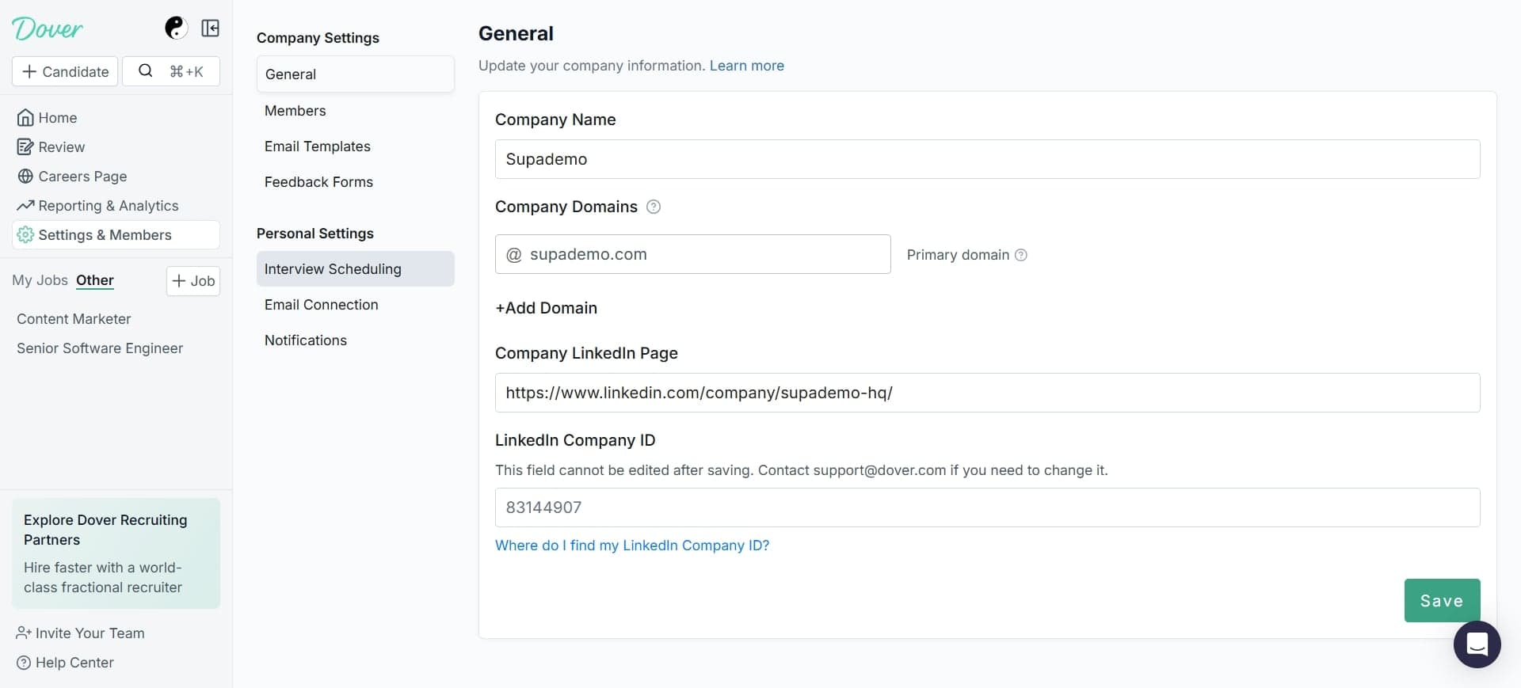Click the Company Name field

987,159
